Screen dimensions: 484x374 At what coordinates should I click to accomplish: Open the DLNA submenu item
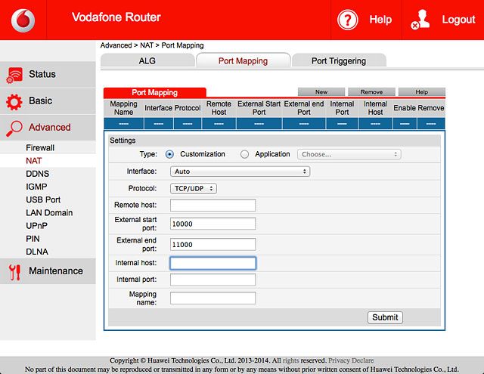coord(37,252)
